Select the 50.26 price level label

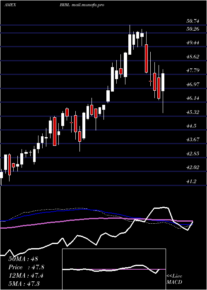193,29
